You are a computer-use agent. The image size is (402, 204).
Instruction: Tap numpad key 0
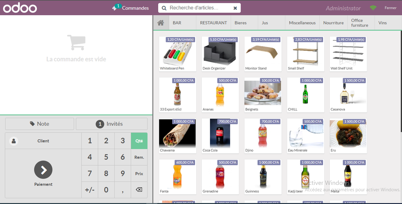106,190
